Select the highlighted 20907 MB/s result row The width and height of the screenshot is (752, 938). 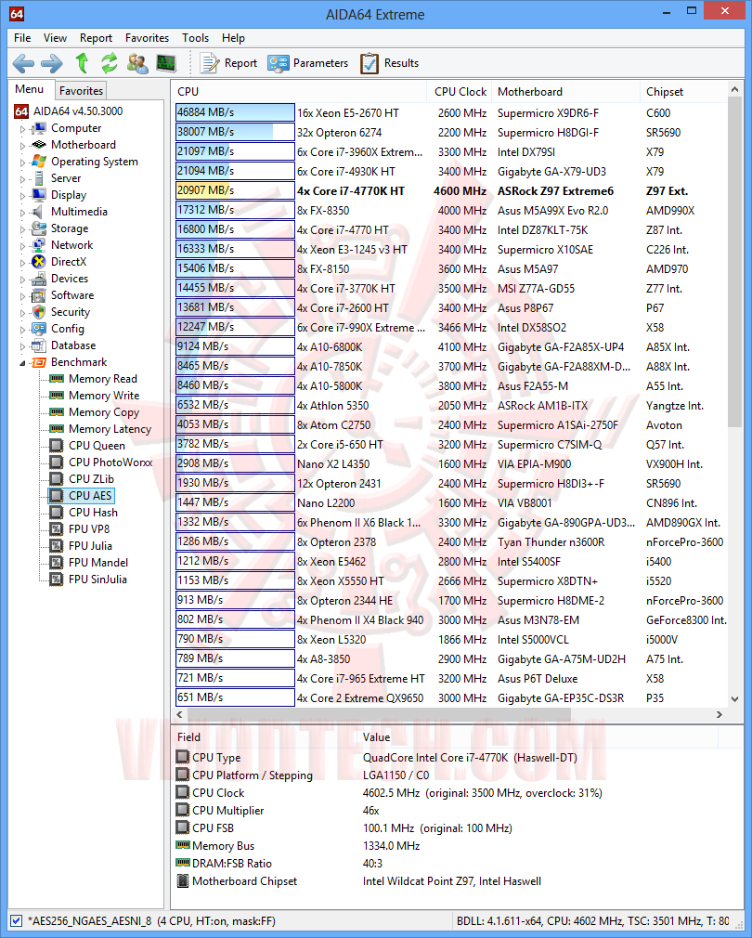point(450,190)
